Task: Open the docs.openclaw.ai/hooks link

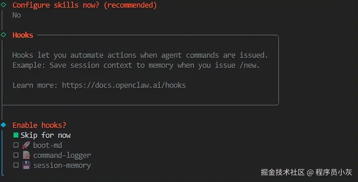Action: [124, 85]
